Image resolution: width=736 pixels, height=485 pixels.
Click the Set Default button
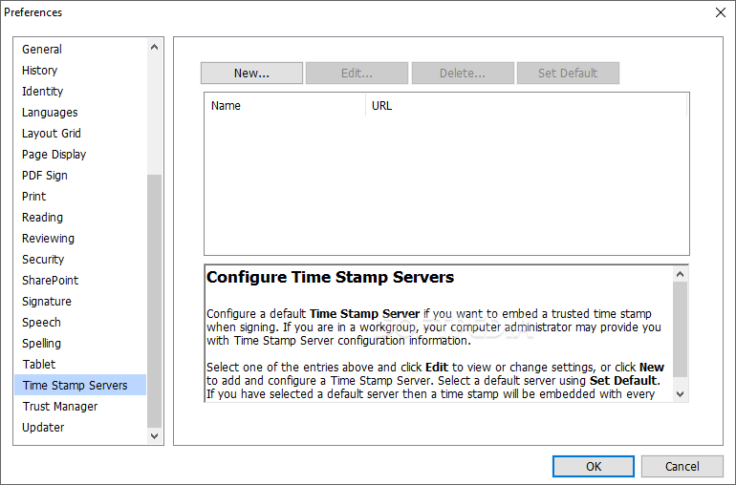(568, 74)
